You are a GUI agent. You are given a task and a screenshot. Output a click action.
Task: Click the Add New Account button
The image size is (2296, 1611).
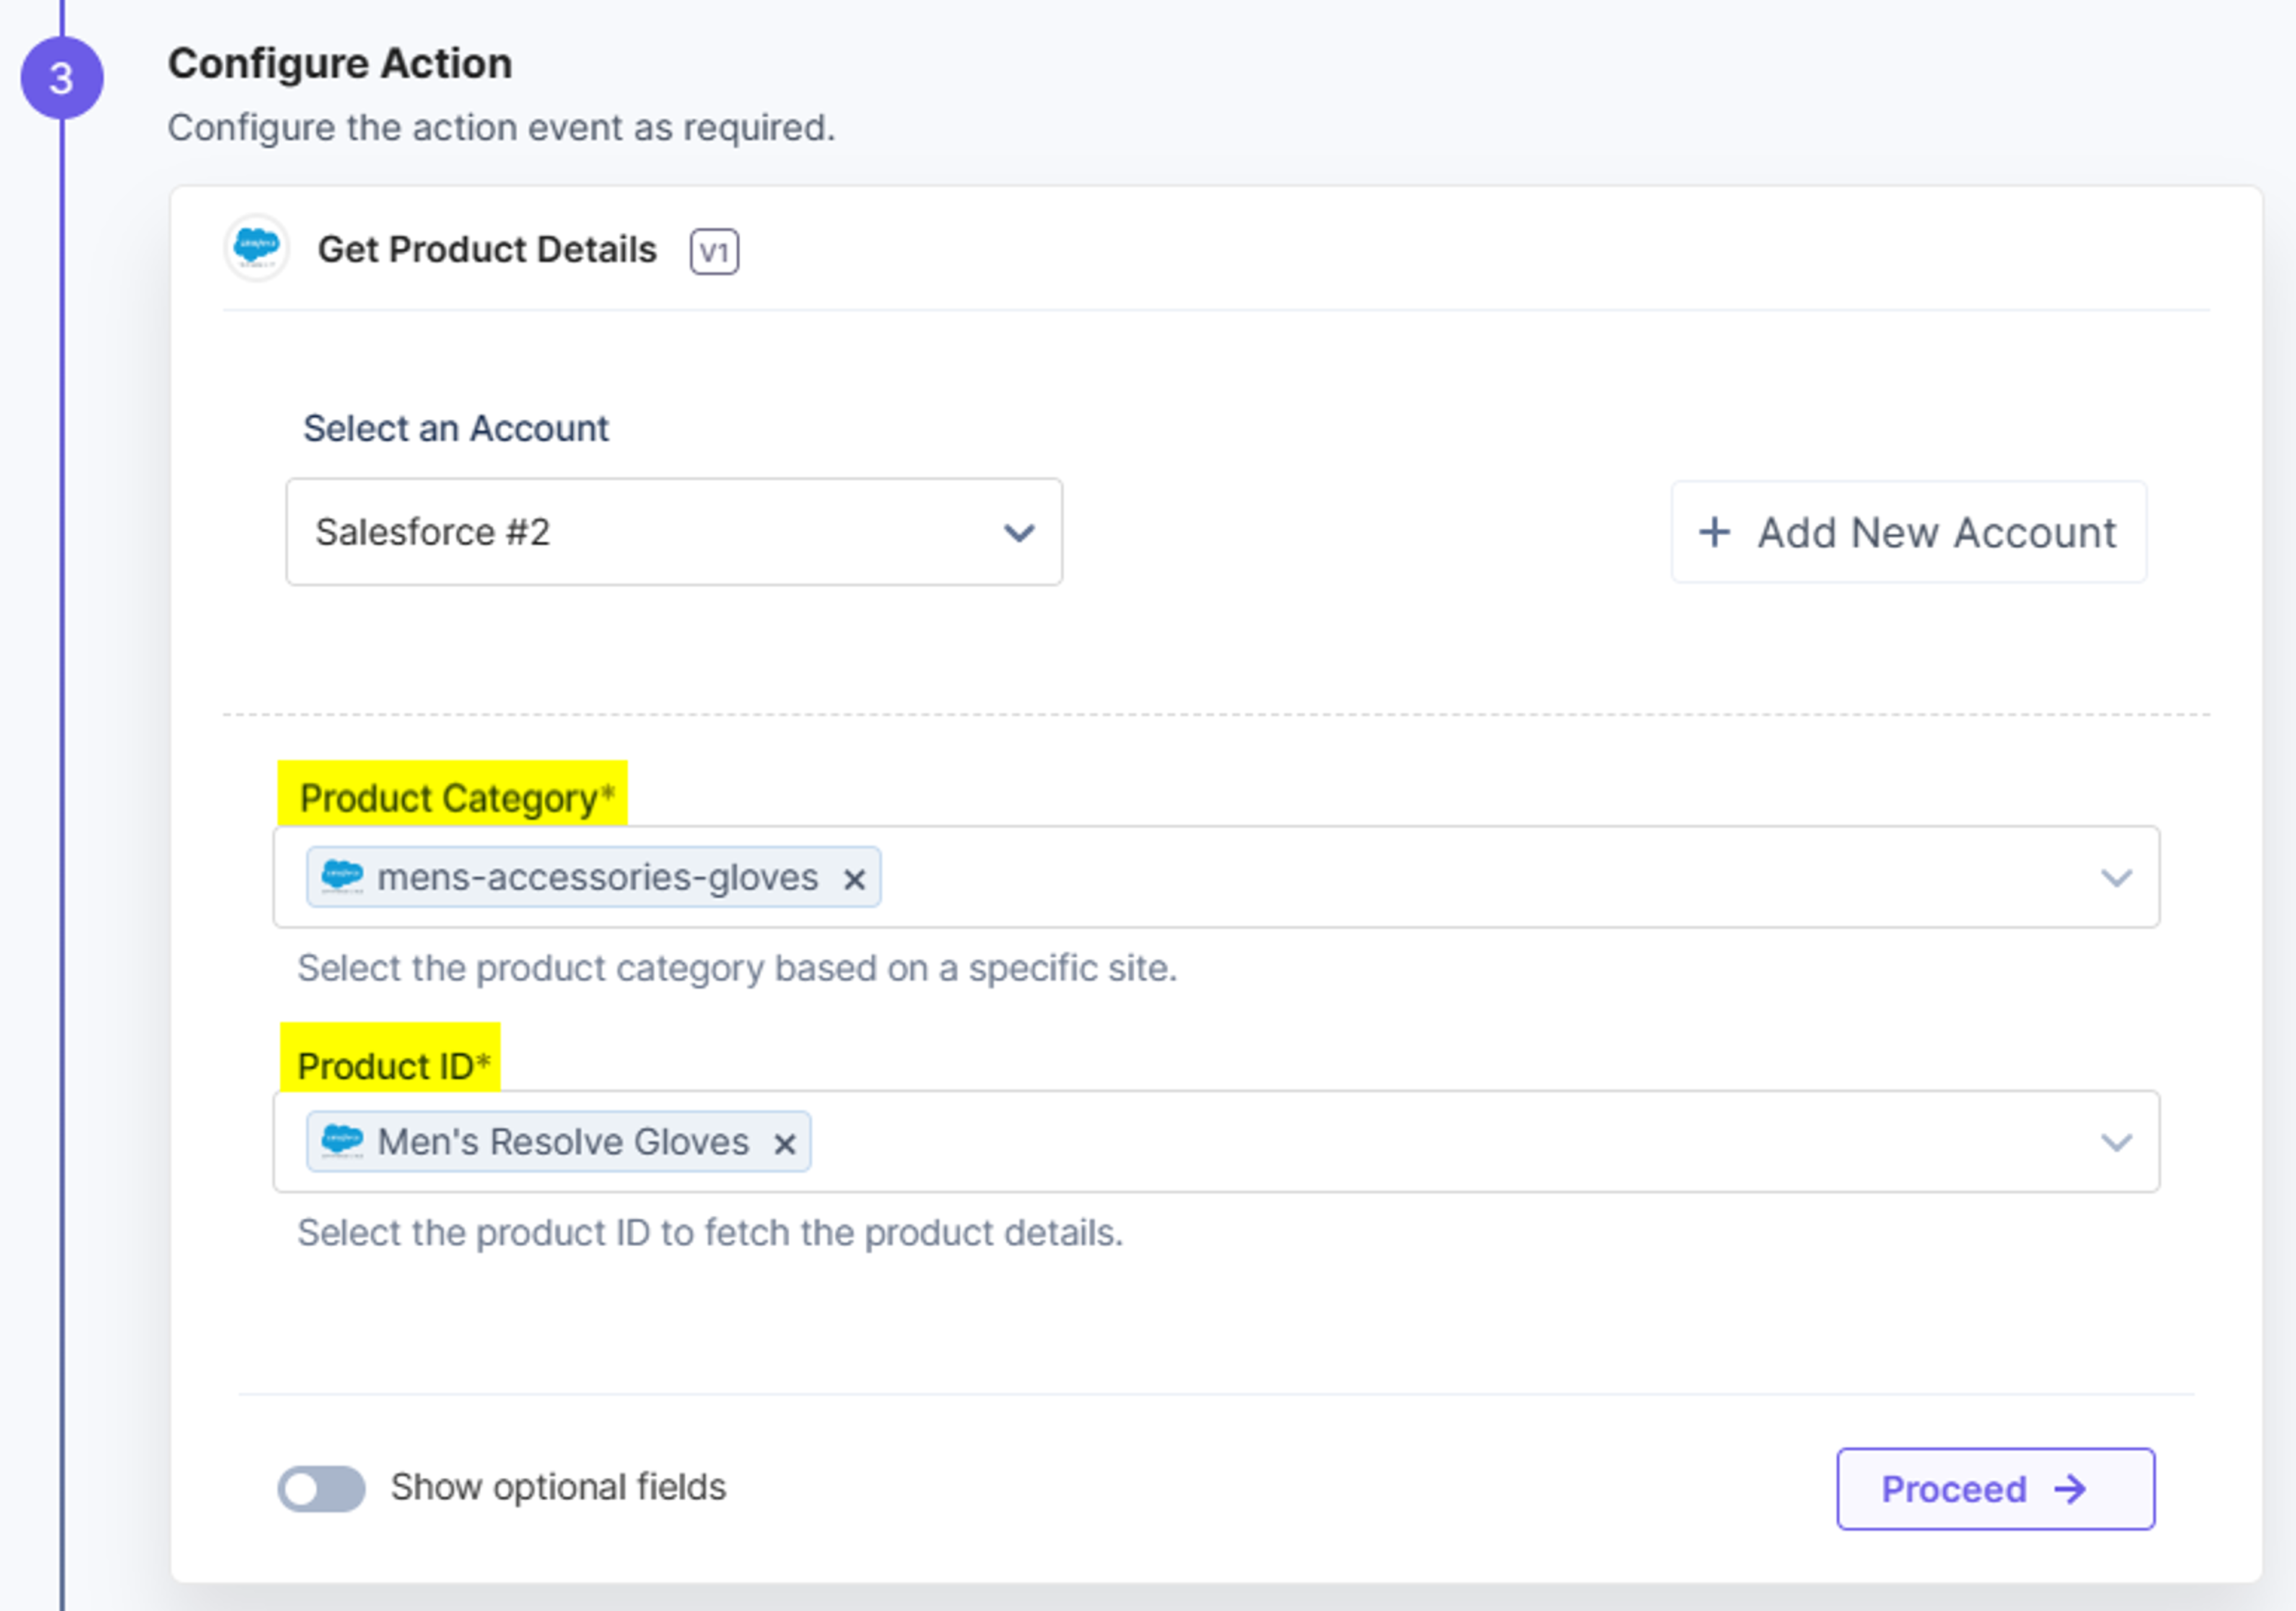point(1909,532)
